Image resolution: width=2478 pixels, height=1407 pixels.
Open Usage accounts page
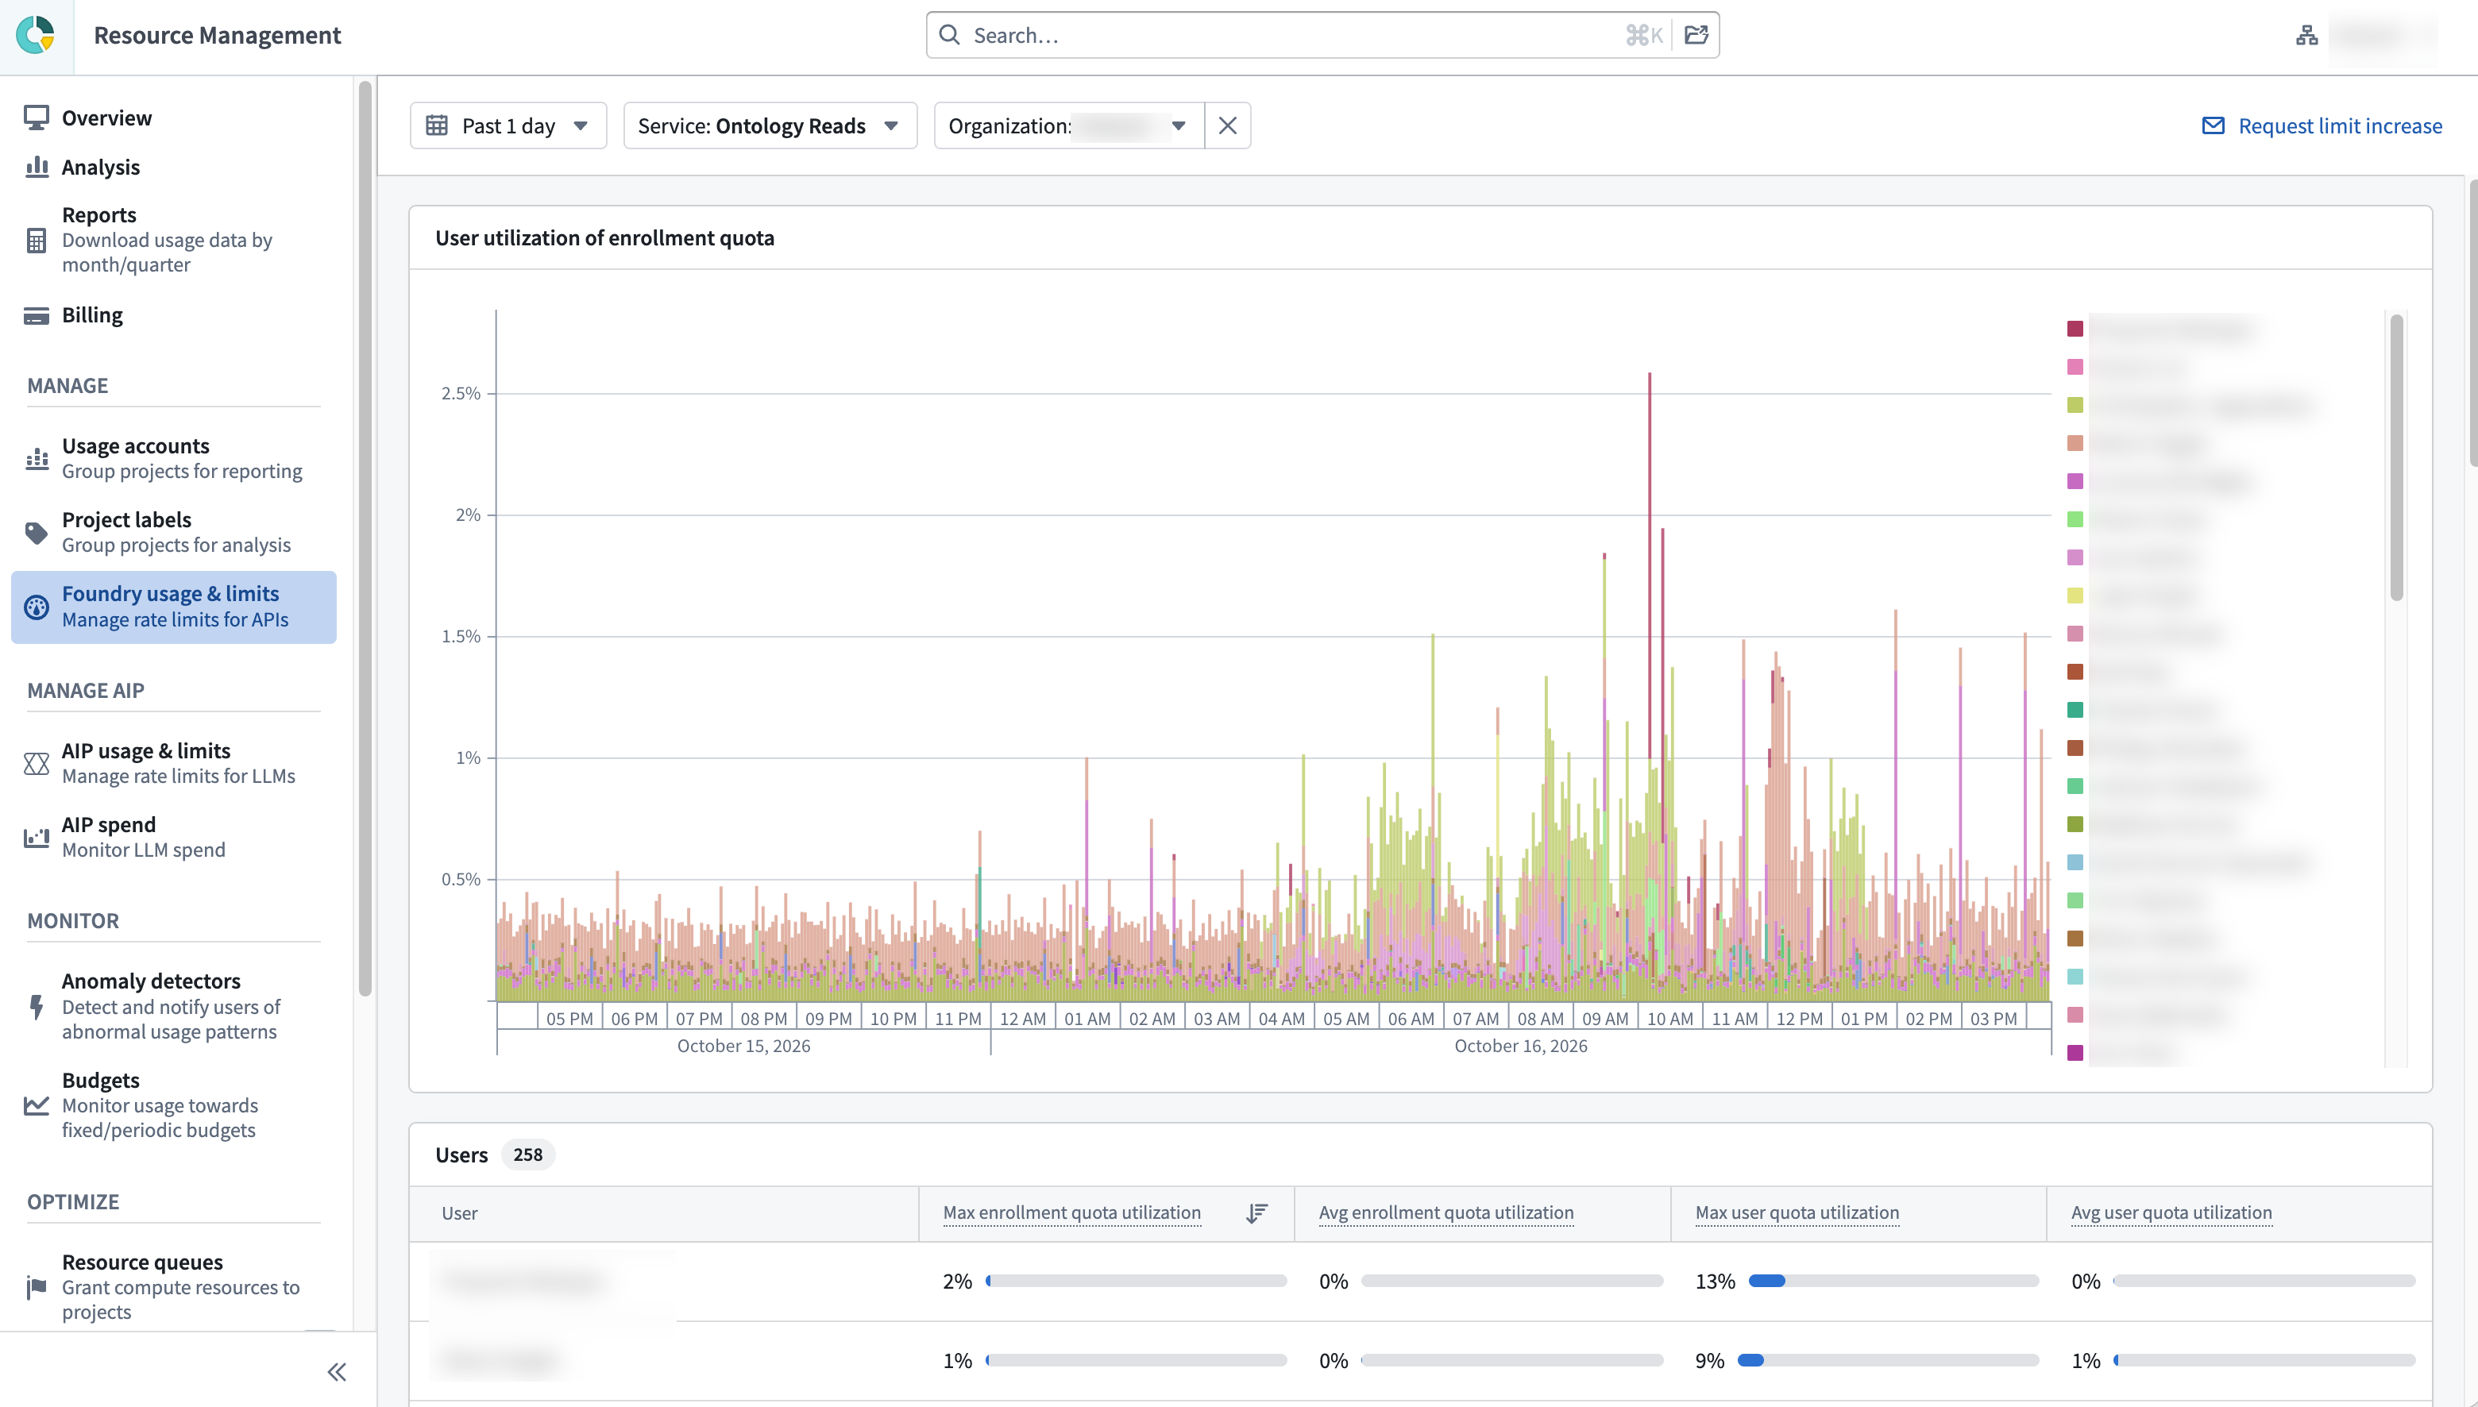(x=174, y=458)
